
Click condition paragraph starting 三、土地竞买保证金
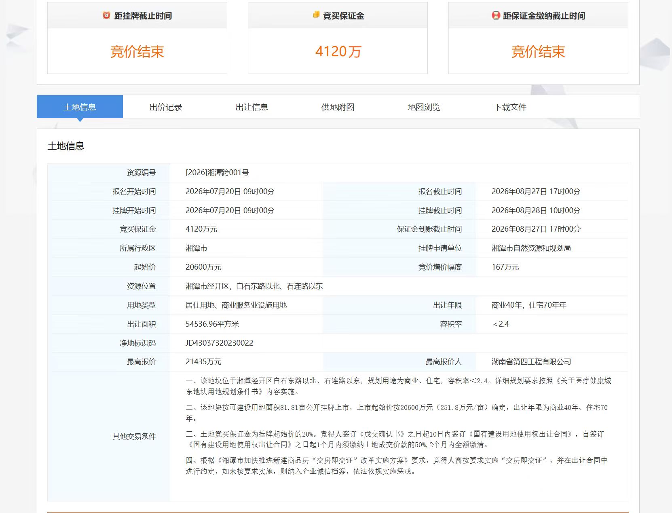[x=395, y=439]
